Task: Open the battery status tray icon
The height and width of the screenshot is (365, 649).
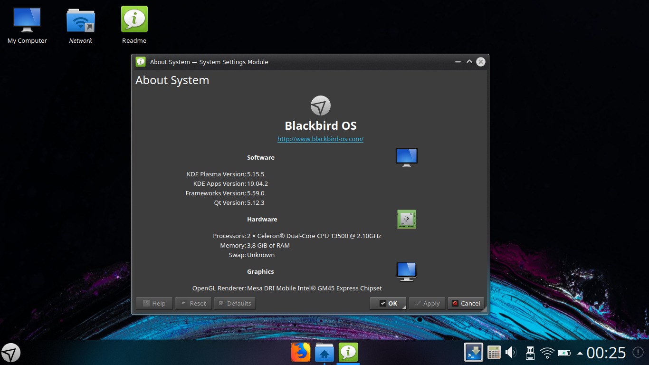Action: click(x=564, y=353)
